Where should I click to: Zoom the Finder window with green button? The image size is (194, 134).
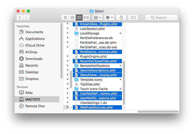tap(28, 11)
